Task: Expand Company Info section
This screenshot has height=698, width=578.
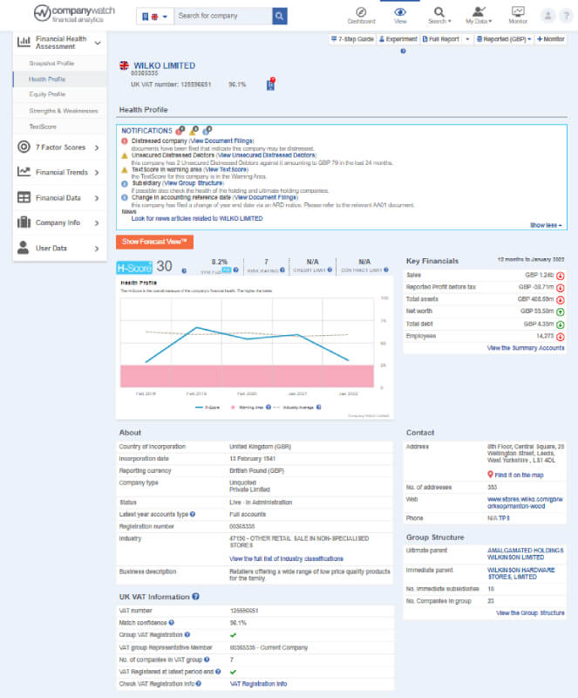Action: (60, 222)
